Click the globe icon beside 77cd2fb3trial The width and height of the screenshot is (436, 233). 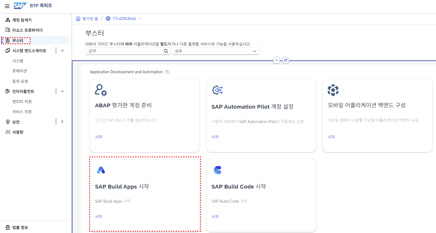[x=108, y=18]
